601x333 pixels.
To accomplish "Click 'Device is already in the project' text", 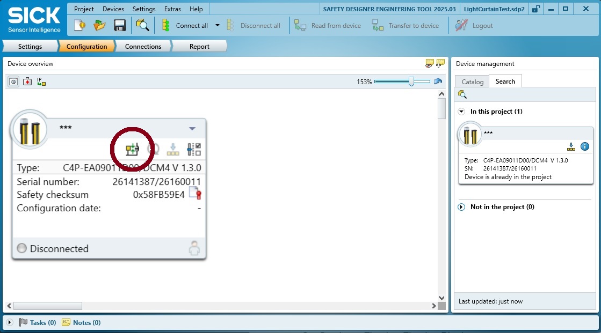I will 508,177.
